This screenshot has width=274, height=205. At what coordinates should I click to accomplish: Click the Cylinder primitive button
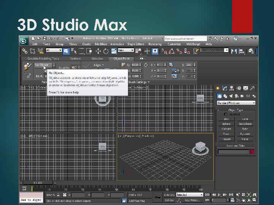(226, 129)
